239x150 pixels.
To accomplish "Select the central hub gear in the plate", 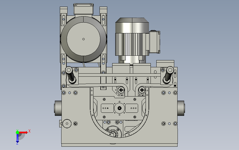I will (x=120, y=108).
